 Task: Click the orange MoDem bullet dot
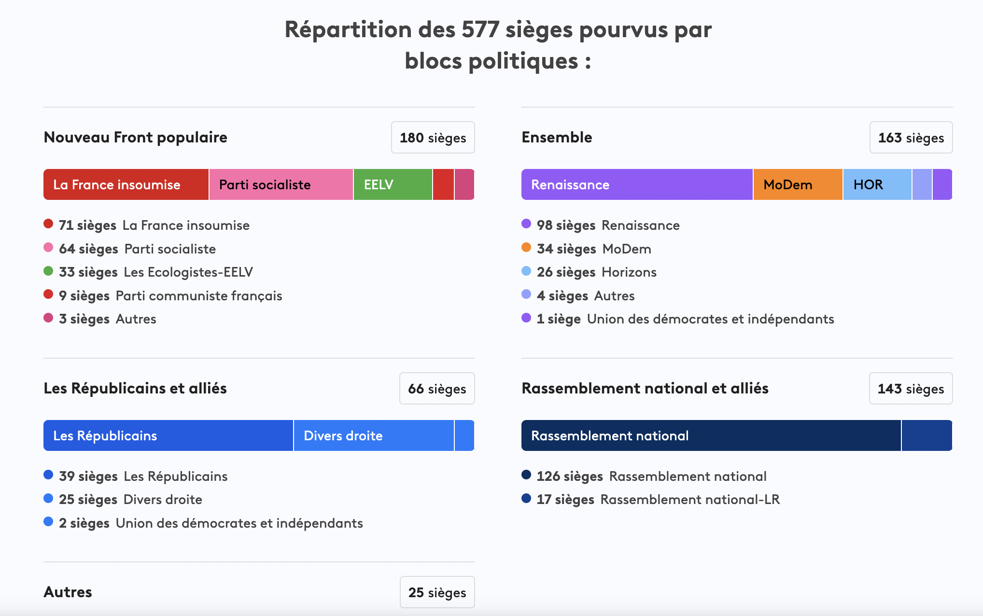(527, 248)
